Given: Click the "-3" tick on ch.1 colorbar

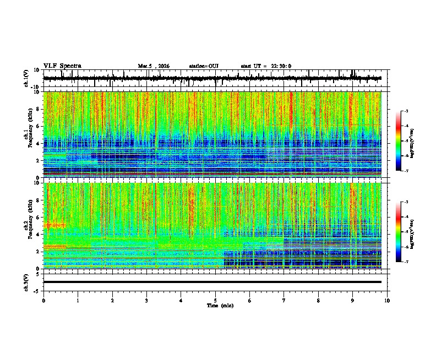Looking at the screenshot, I should click(406, 111).
